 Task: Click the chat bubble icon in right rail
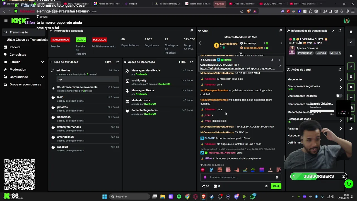351,87
